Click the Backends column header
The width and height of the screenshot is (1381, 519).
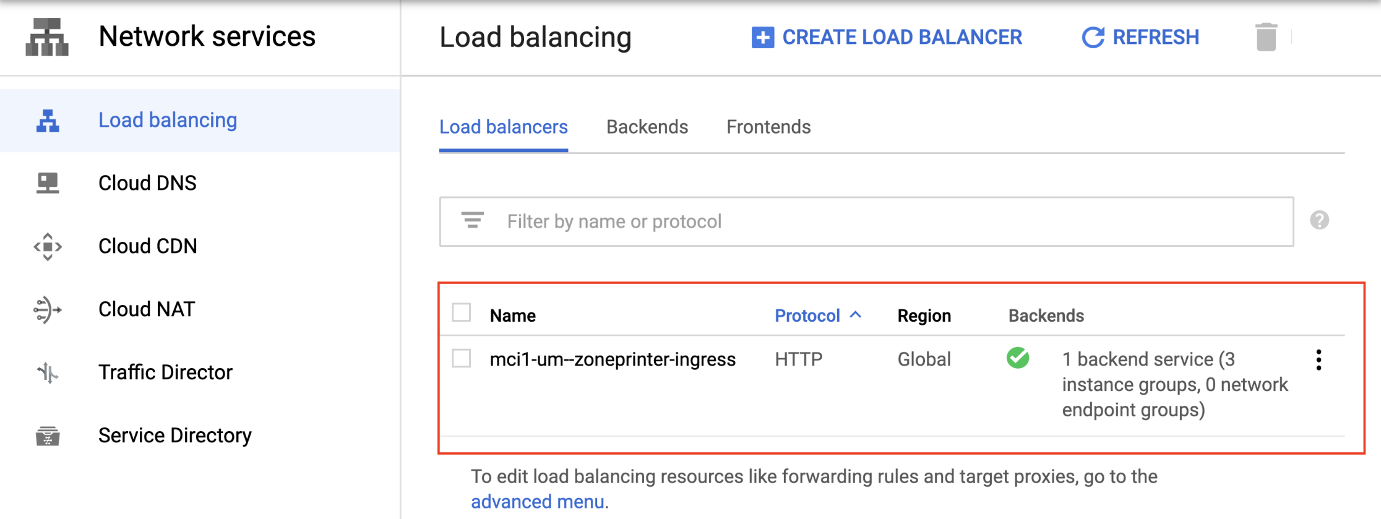point(1046,315)
